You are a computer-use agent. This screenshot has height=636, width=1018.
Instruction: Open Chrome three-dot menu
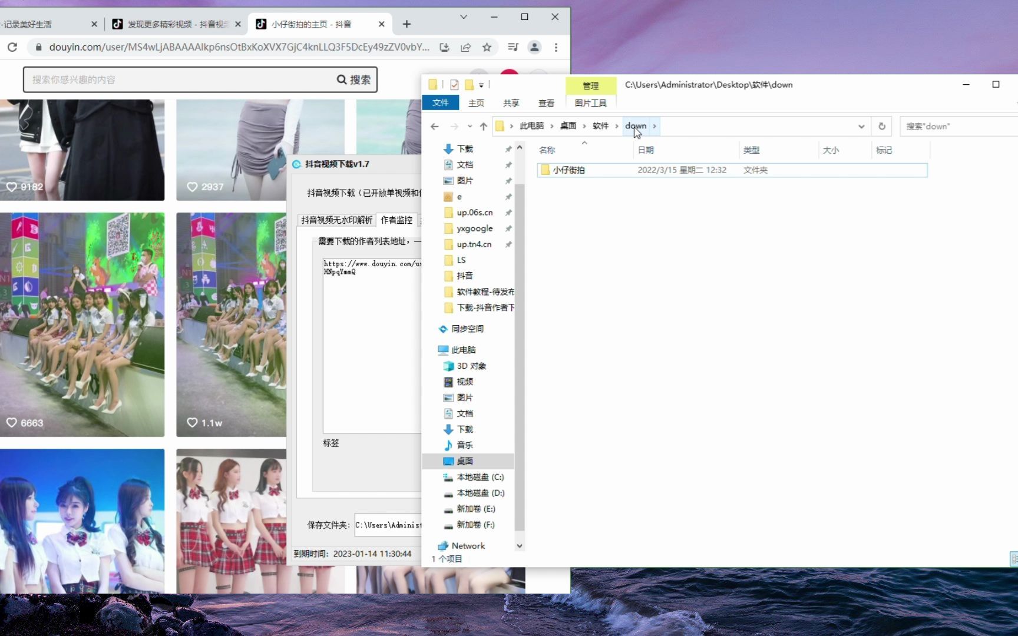tap(556, 47)
